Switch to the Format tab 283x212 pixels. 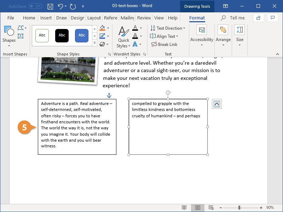click(x=197, y=18)
